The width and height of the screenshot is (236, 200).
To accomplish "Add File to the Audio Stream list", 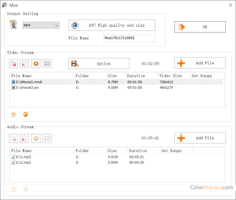I will [200, 138].
